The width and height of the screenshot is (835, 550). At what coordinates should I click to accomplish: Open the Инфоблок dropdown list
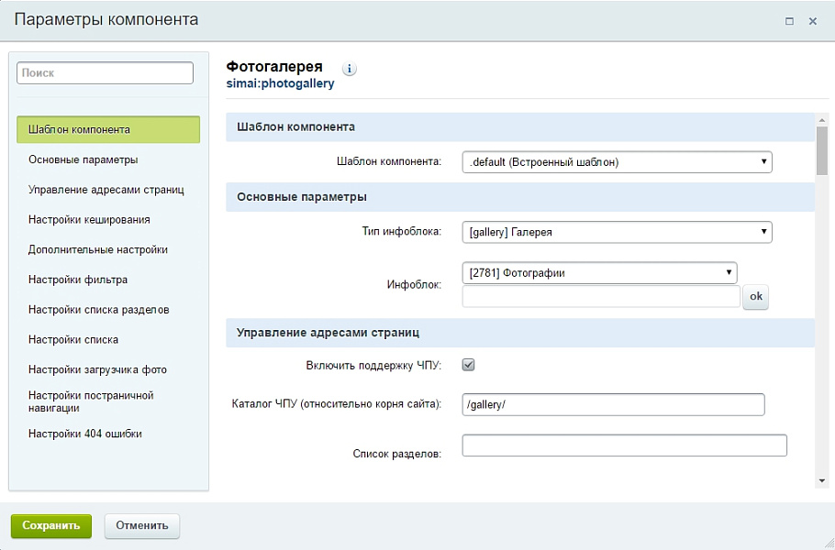(599, 272)
